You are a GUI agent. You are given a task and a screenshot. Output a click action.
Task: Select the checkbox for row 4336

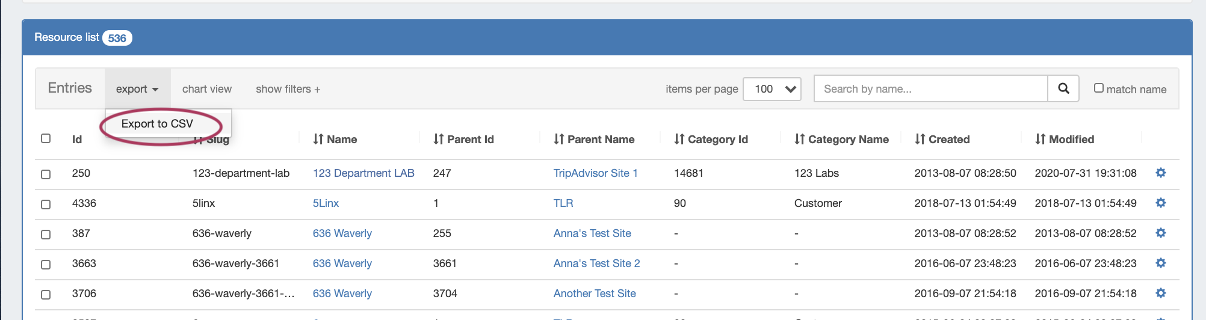point(46,205)
